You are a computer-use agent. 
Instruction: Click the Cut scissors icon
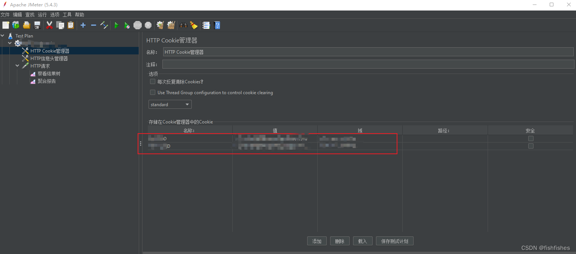[x=49, y=25]
